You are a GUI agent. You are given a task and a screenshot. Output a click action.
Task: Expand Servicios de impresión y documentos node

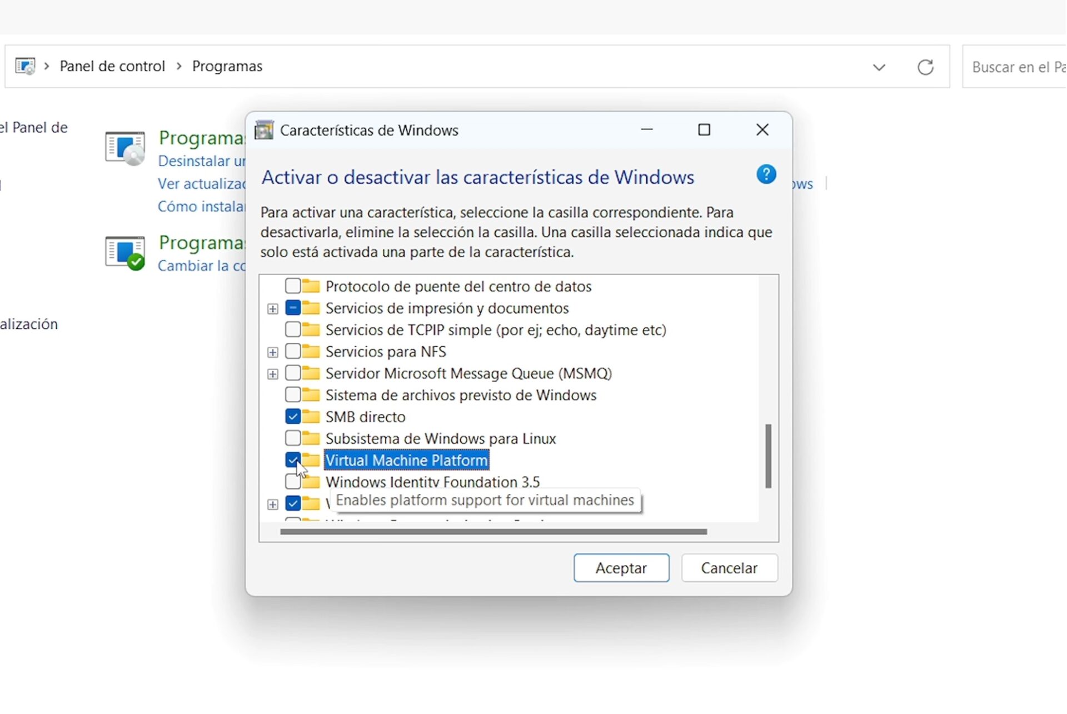[x=273, y=309]
